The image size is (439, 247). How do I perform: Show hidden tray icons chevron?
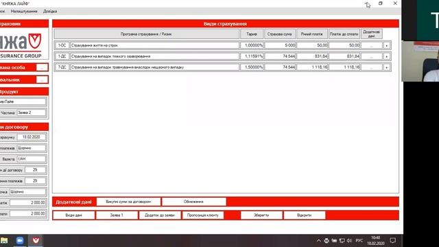click(318, 241)
